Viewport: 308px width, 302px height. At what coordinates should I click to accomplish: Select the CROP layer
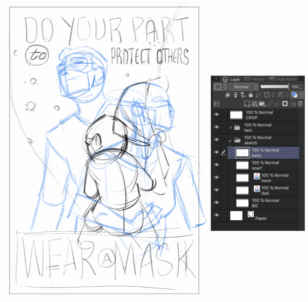pyautogui.click(x=264, y=115)
